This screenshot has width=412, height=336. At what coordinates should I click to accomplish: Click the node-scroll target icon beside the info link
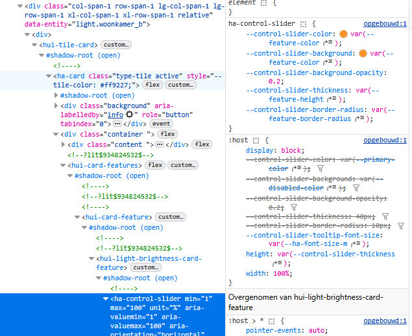[129, 115]
